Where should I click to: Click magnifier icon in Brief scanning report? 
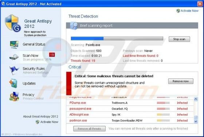(x=74, y=26)
